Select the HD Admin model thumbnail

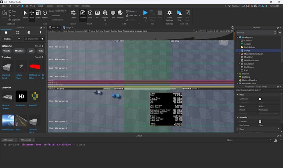click(21, 96)
